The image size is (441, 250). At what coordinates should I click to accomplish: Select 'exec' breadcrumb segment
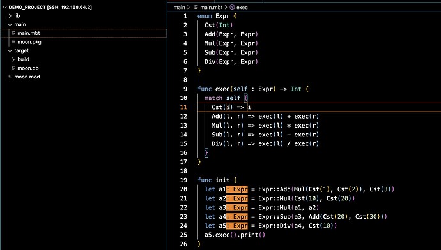(x=242, y=7)
